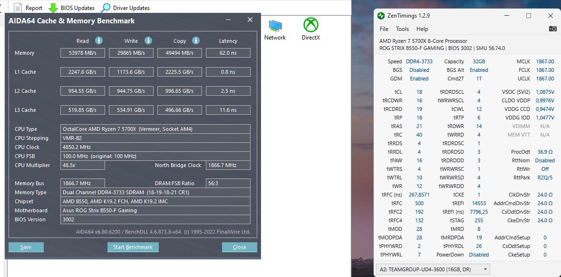The width and height of the screenshot is (561, 277).
Task: Click GDM value Enabled
Action: [419, 79]
